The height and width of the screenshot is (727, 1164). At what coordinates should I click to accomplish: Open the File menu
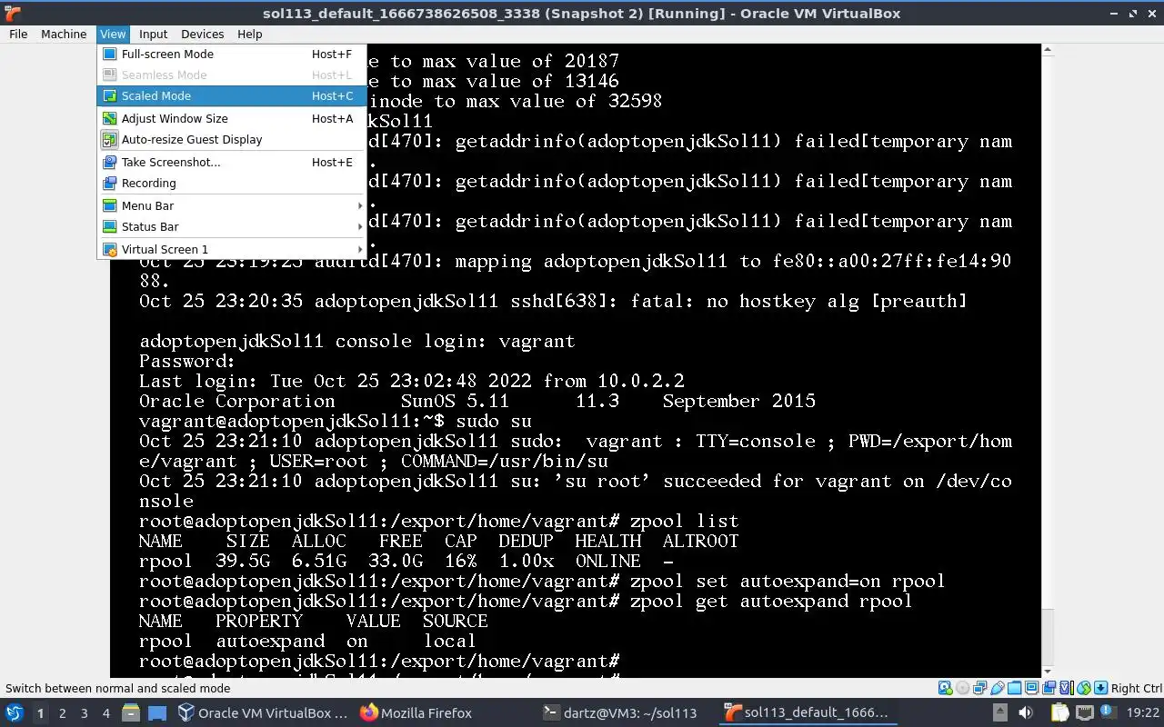tap(18, 34)
